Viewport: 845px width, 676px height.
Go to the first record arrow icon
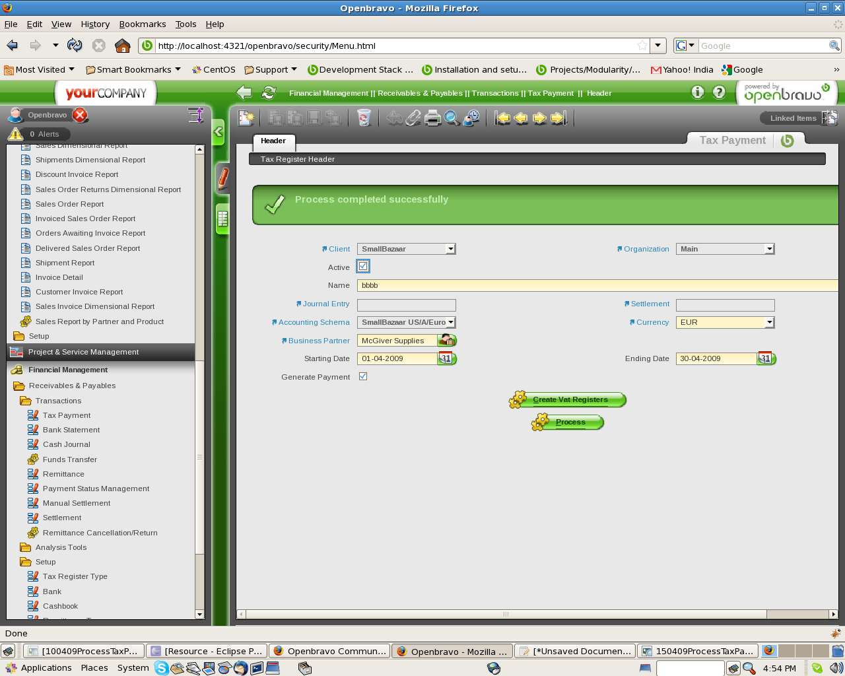click(503, 118)
